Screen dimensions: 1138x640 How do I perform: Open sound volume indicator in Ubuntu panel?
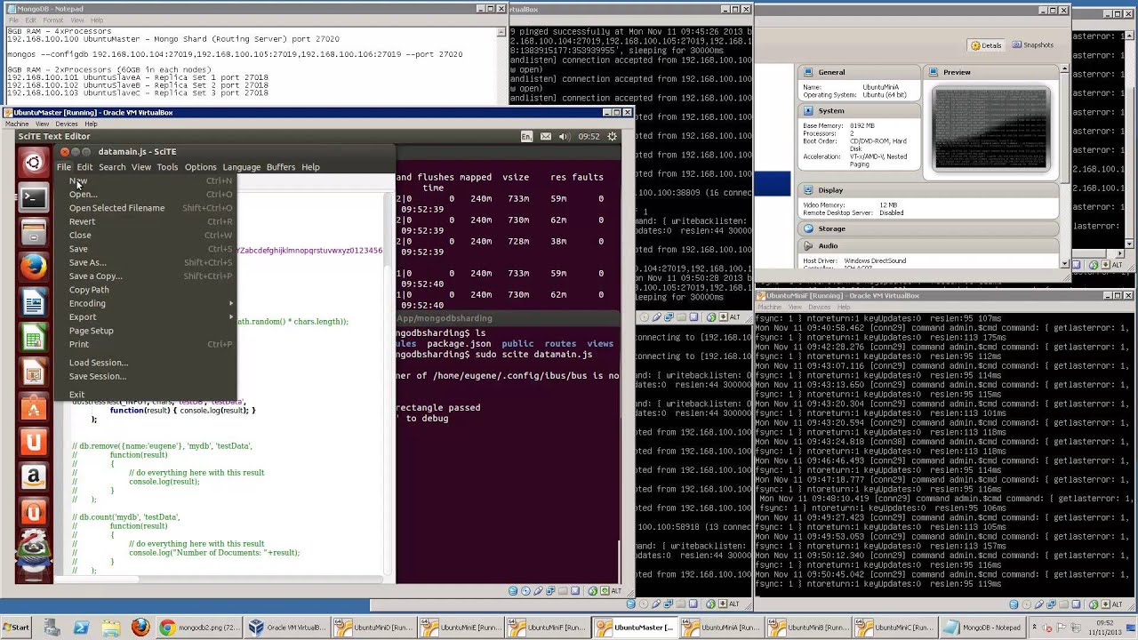point(565,136)
